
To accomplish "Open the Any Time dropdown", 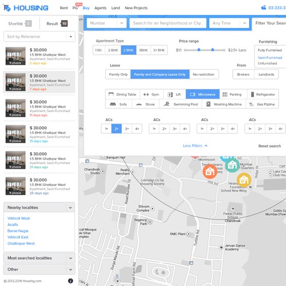I will pos(229,23).
